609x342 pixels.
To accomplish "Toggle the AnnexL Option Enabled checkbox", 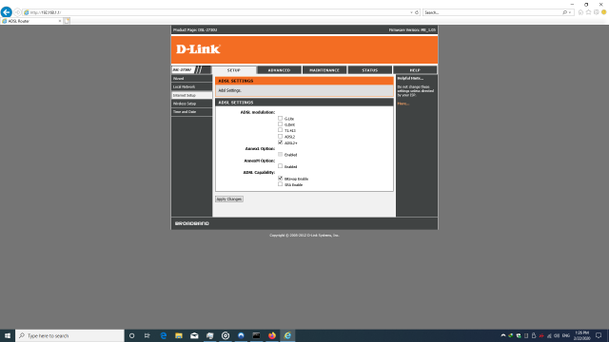I will [280, 154].
